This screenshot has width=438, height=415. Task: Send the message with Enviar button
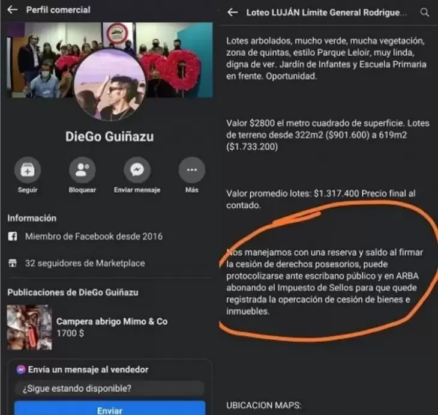click(x=110, y=408)
